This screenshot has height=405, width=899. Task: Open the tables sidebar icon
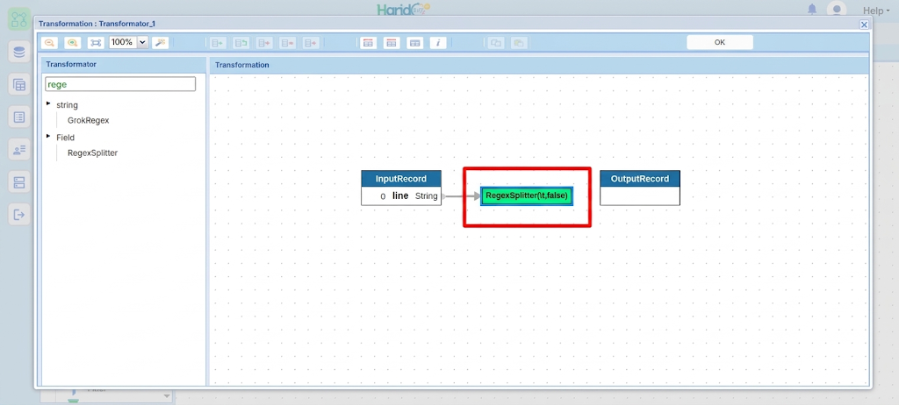[19, 85]
